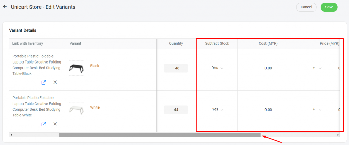The width and height of the screenshot is (349, 145).
Task: Click the scrollbar's left arrow
Action: coord(11,135)
